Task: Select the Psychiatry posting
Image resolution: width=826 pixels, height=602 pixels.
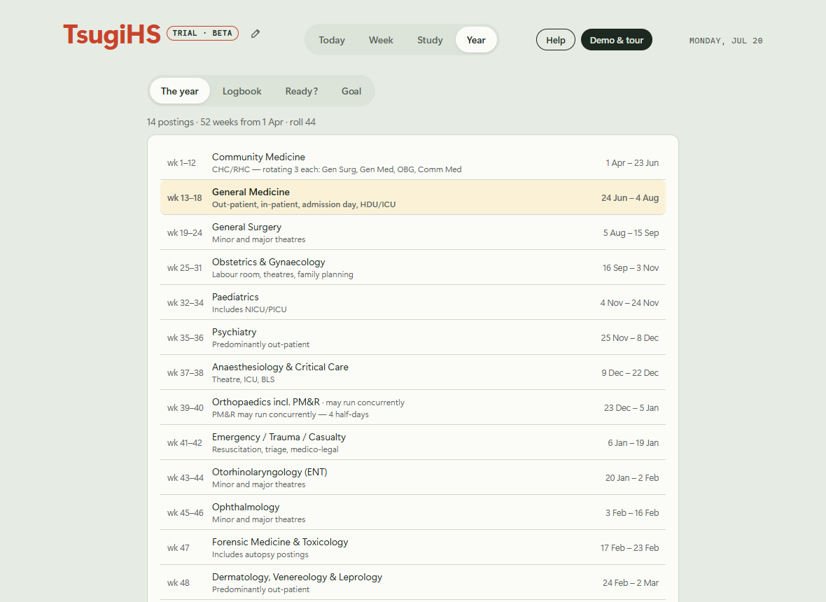Action: pos(413,337)
